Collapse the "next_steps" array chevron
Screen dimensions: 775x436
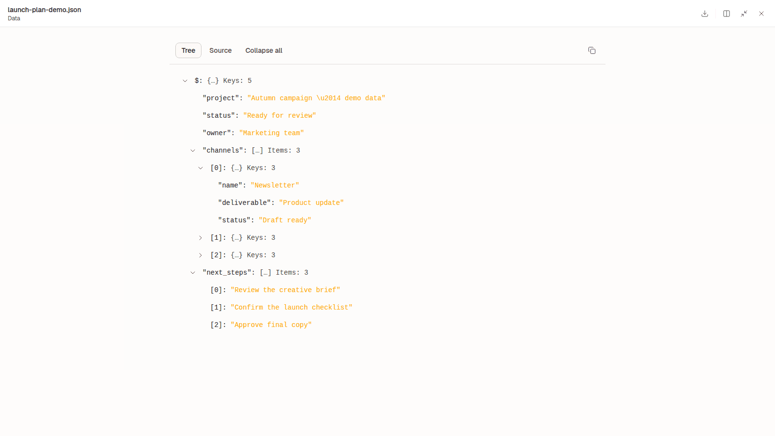[x=193, y=273]
